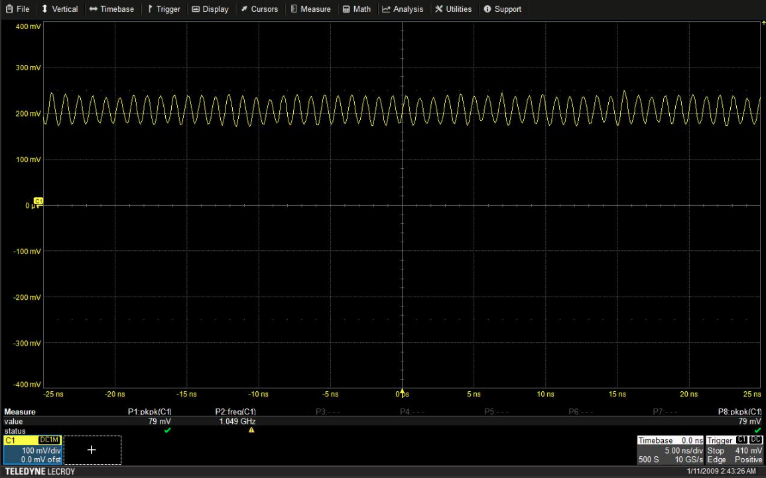This screenshot has height=478, width=766.
Task: Select the P2:freq(C1) measurement column
Action: click(x=235, y=412)
